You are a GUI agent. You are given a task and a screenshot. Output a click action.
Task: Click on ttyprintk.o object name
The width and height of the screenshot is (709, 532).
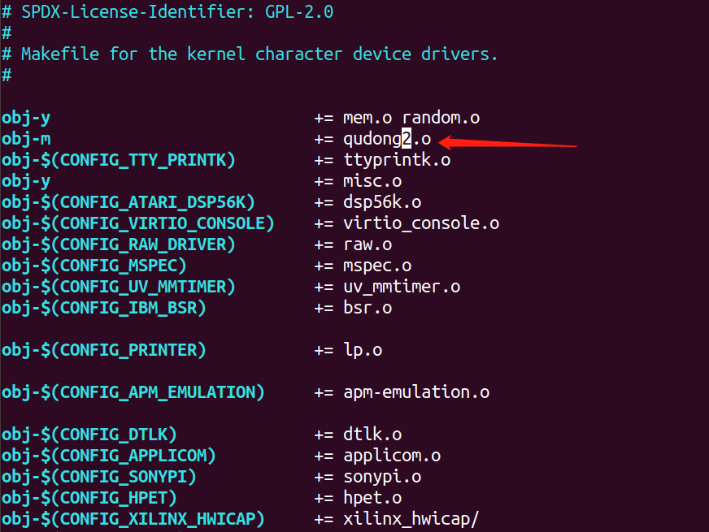(396, 160)
